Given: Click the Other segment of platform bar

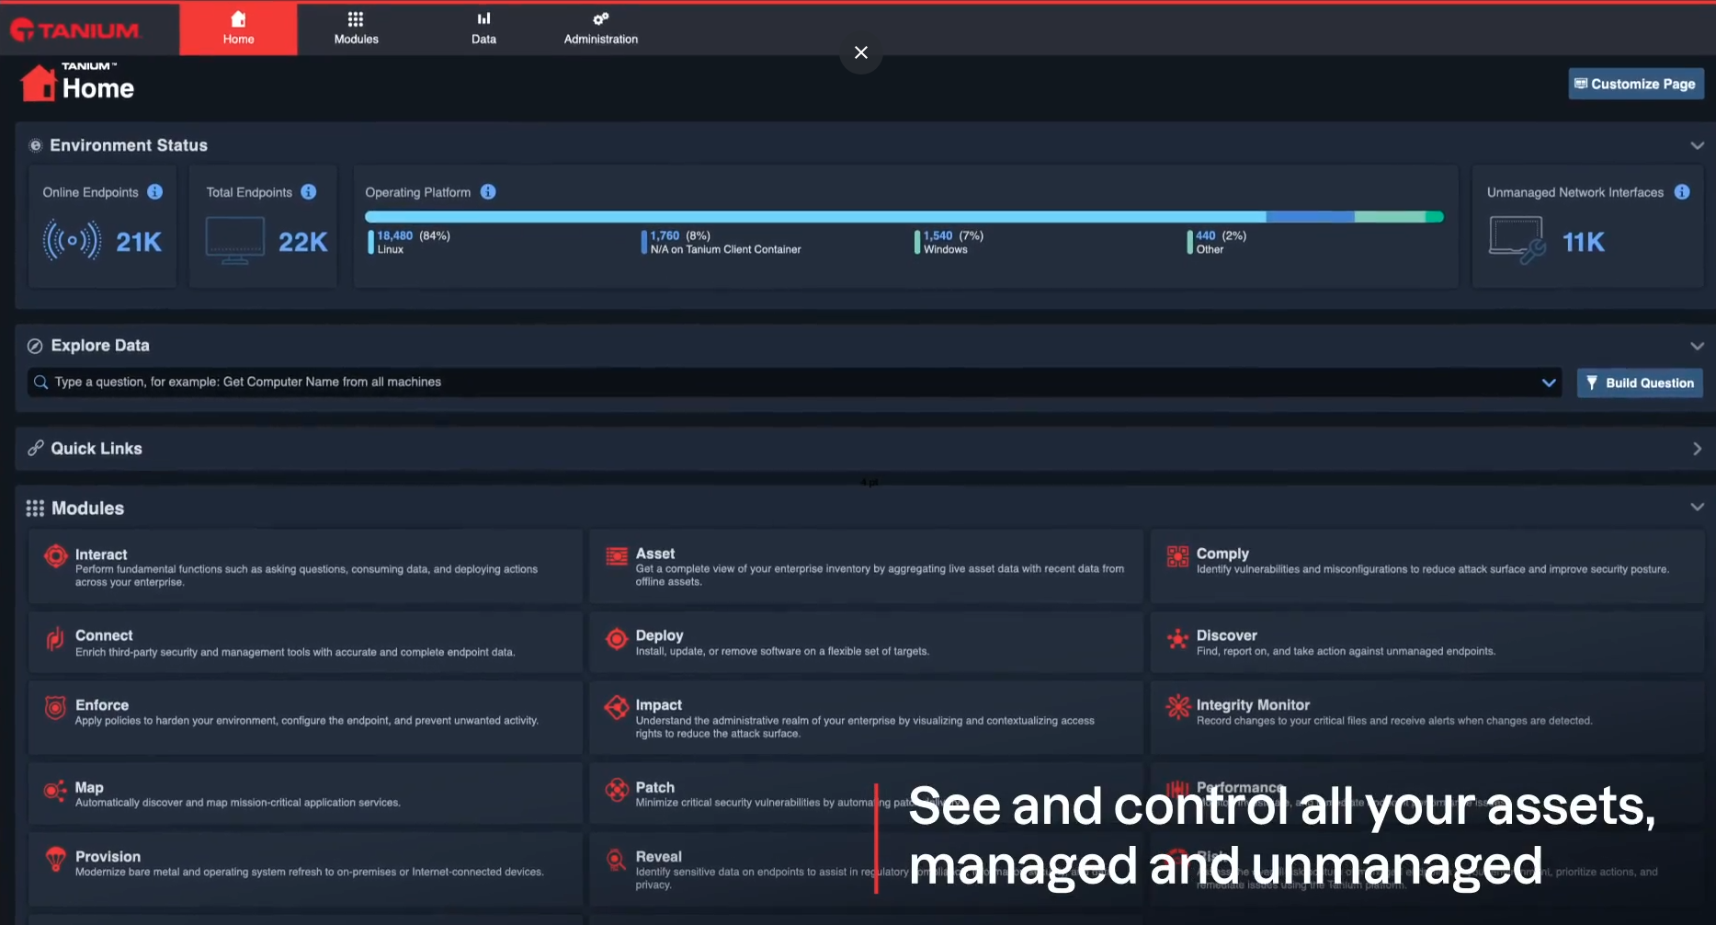Looking at the screenshot, I should click(1435, 217).
